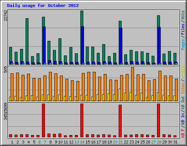The height and width of the screenshot is (146, 187).
Task: Click the orange Sites bar for day 1
Action: coord(12,87)
